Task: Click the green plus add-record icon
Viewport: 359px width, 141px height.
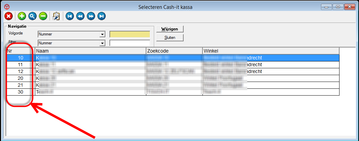Action: pos(22,16)
